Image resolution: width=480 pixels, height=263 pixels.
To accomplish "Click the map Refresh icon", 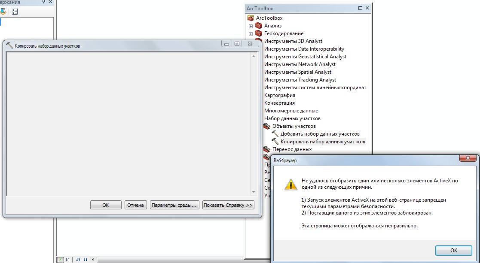I will pos(78,260).
